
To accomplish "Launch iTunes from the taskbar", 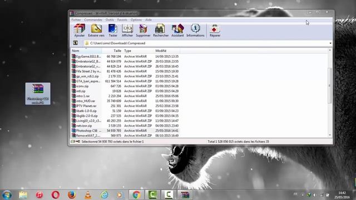I will 39,195.
